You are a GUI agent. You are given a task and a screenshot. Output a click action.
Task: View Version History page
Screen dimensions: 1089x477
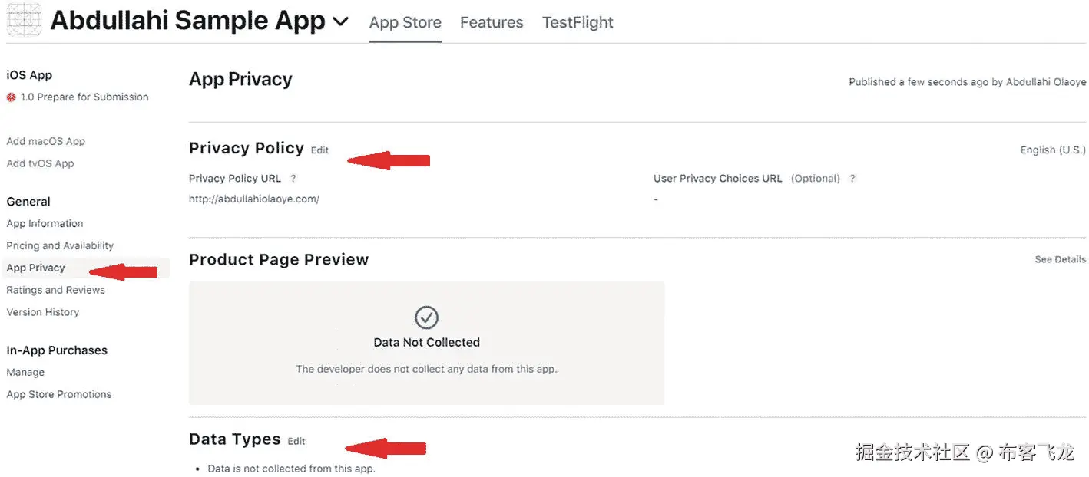(x=42, y=312)
